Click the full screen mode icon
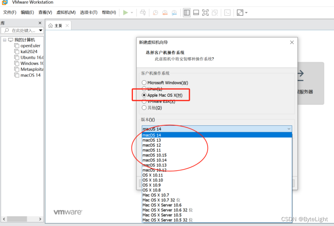This screenshot has width=334, height=226. click(x=205, y=12)
